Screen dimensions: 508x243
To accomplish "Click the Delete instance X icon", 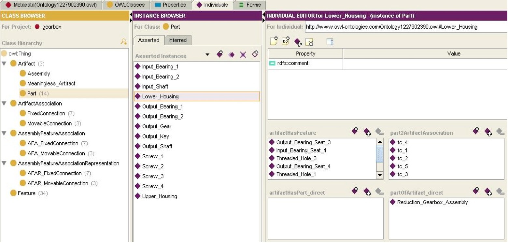I will [x=243, y=55].
